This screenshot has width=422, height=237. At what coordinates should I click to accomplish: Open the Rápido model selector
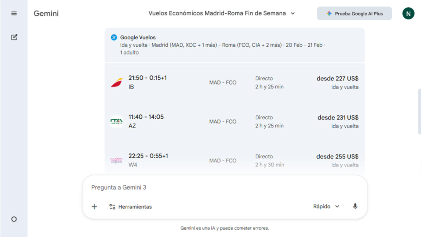tap(326, 206)
